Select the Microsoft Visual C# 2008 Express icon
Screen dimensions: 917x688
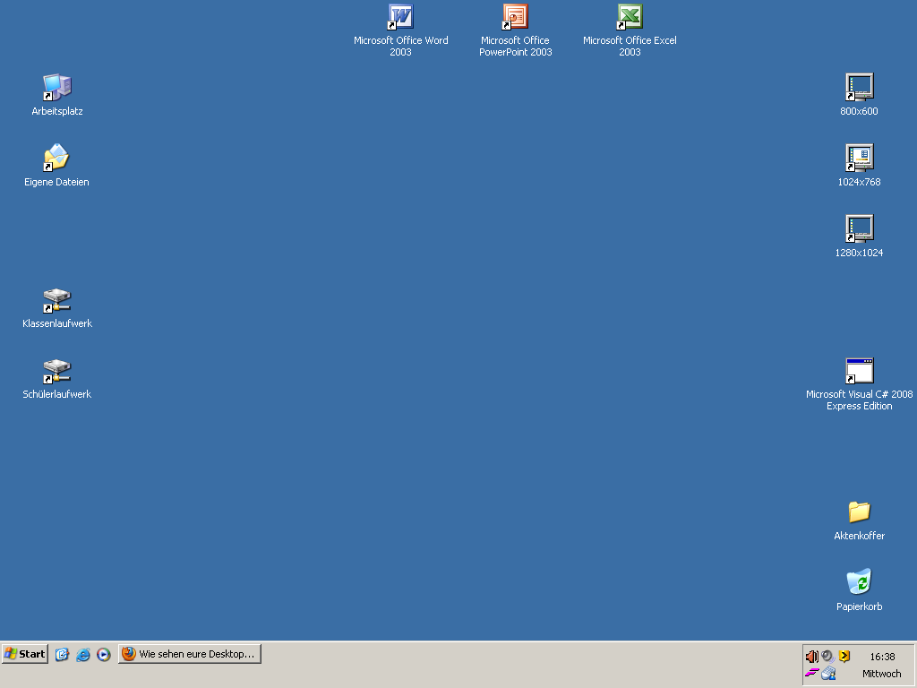[x=859, y=371]
